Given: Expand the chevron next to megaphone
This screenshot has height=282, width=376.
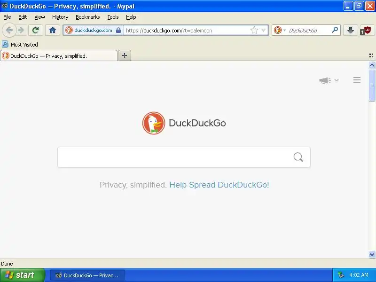Looking at the screenshot, I should click(x=337, y=80).
